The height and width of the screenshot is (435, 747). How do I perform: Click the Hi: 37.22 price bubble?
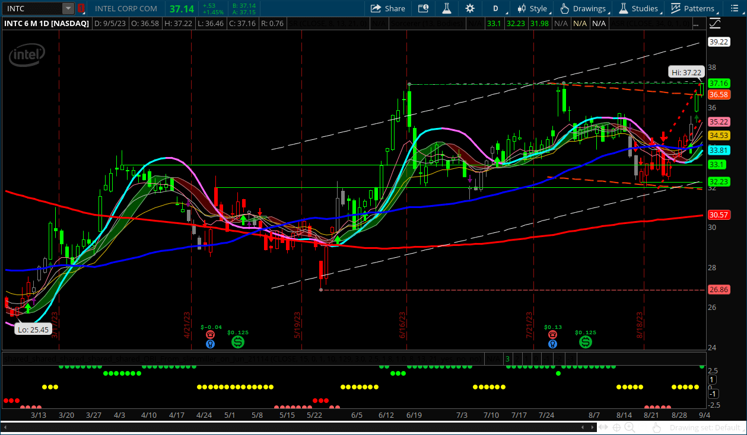pyautogui.click(x=686, y=72)
